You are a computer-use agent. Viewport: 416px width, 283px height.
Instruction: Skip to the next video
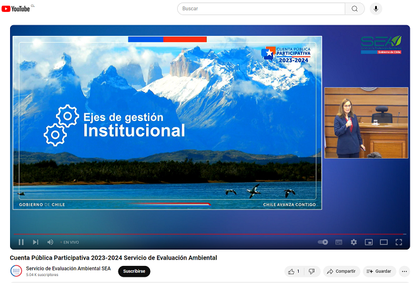click(x=35, y=242)
